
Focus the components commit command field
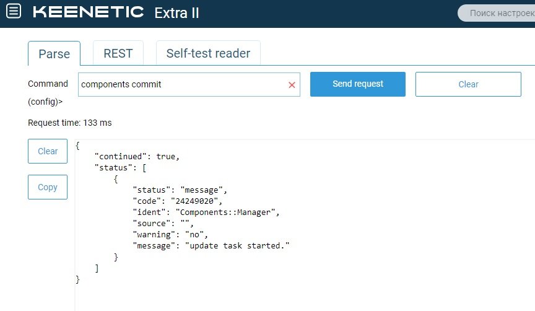pyautogui.click(x=183, y=84)
